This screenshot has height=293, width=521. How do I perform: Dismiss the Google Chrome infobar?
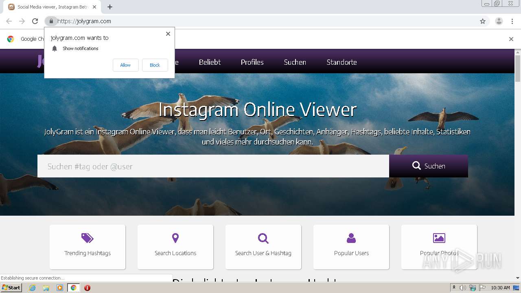tap(511, 39)
